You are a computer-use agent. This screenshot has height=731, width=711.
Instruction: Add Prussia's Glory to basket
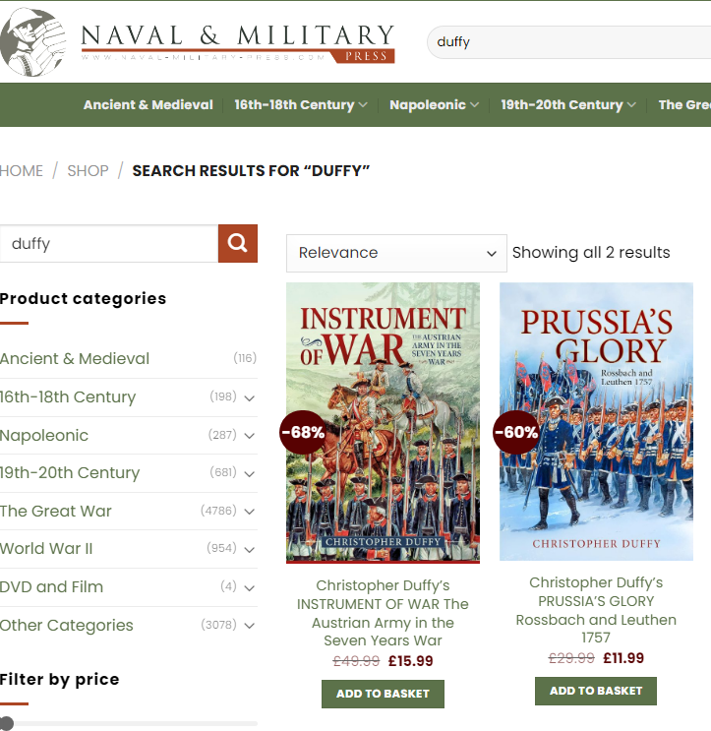[596, 691]
